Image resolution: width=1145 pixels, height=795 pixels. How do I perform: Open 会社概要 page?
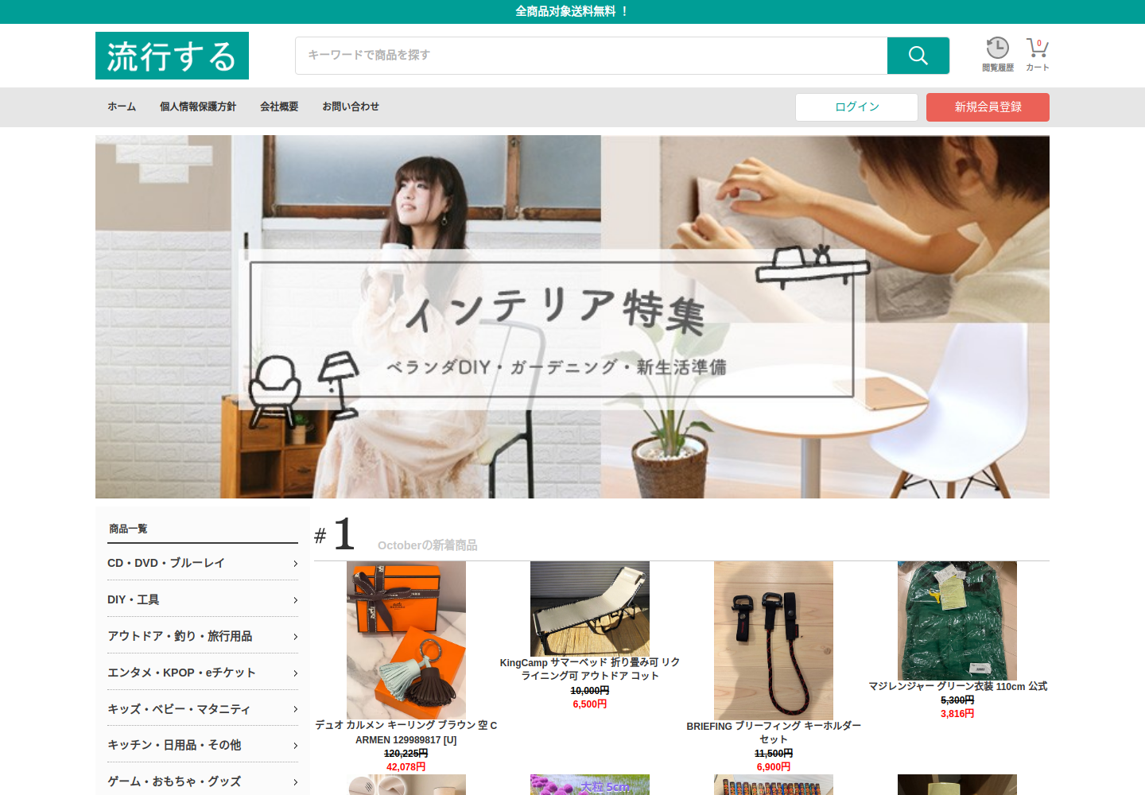279,107
